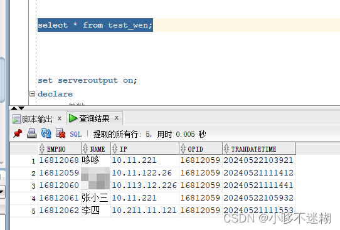340x230 pixels.
Task: Collapse the declare code block
Action: pyautogui.click(x=32, y=94)
